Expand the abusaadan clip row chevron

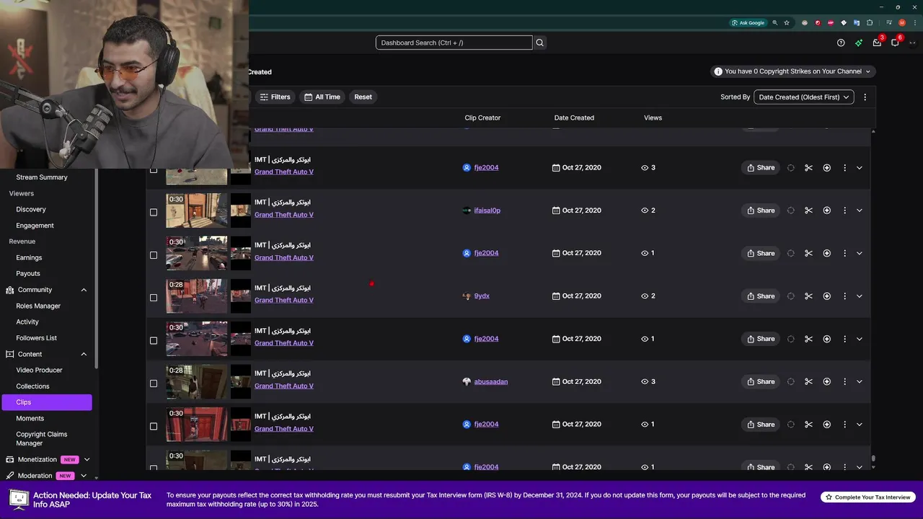(x=859, y=381)
